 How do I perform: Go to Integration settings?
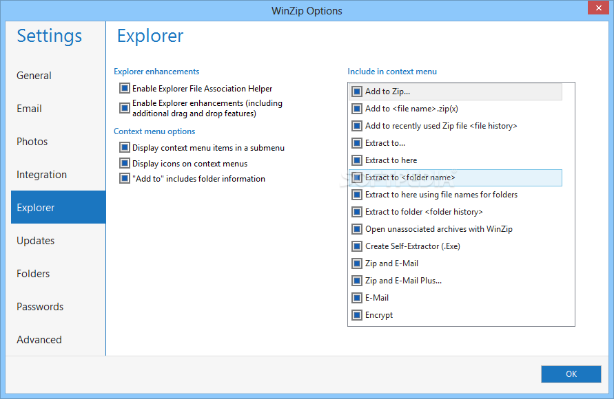(x=58, y=175)
